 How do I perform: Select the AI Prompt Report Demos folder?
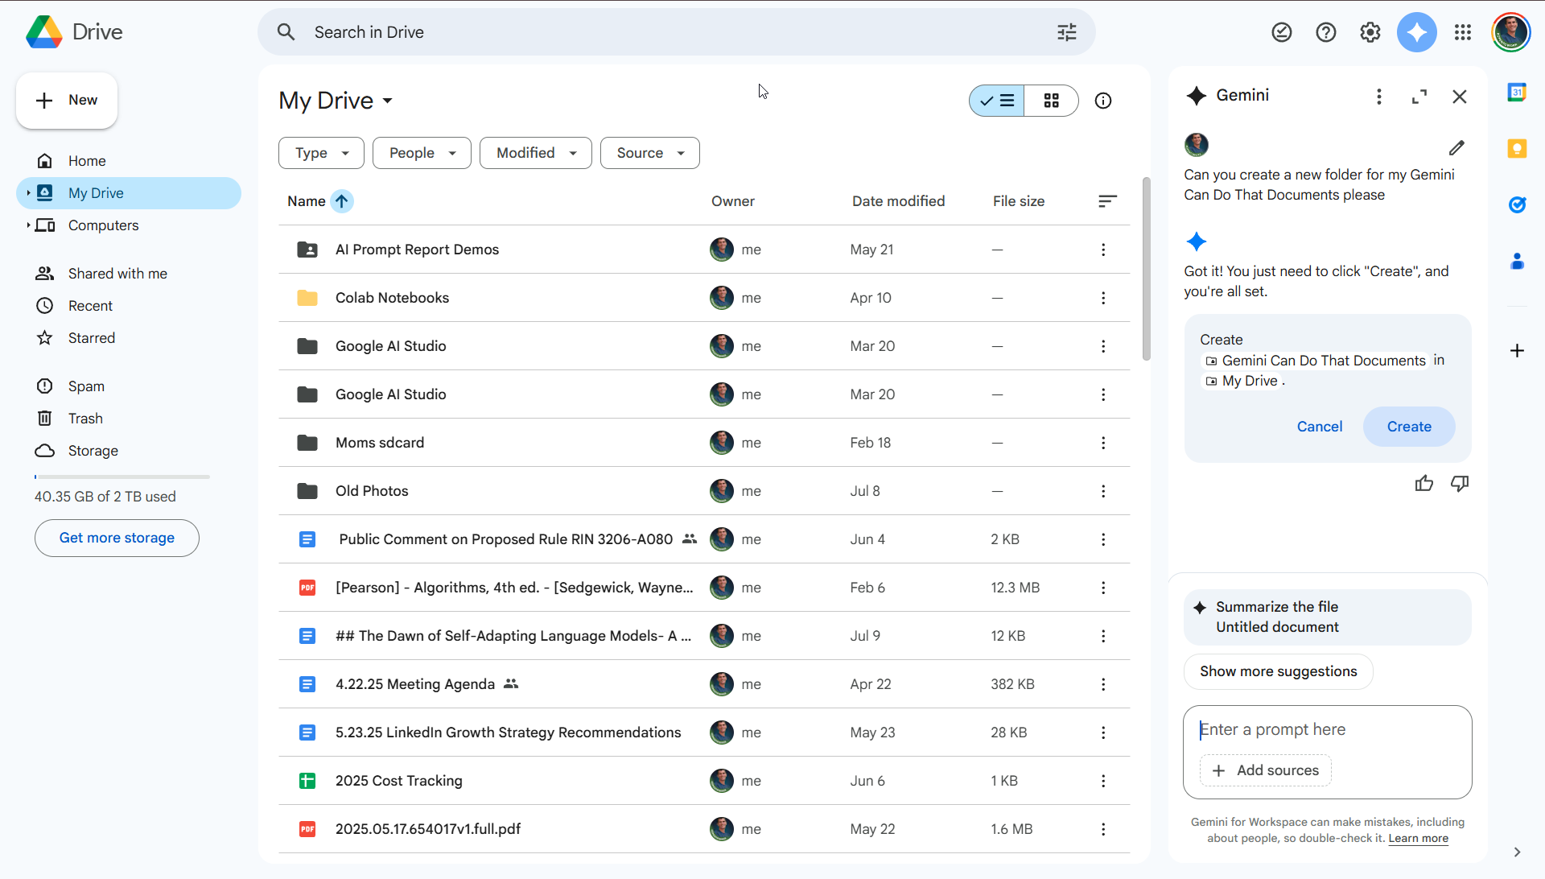704,250
